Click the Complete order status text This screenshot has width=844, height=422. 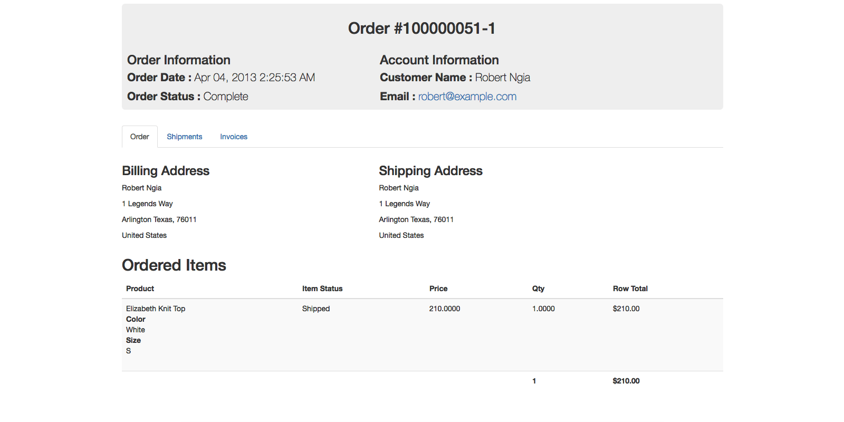(x=226, y=97)
